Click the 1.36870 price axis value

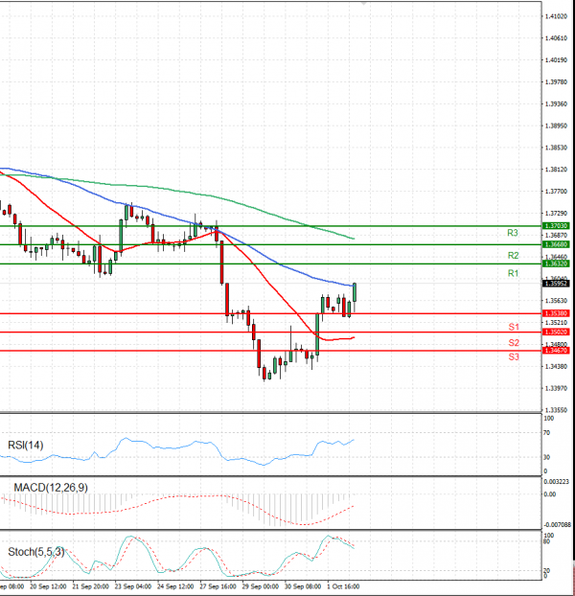pyautogui.click(x=556, y=236)
